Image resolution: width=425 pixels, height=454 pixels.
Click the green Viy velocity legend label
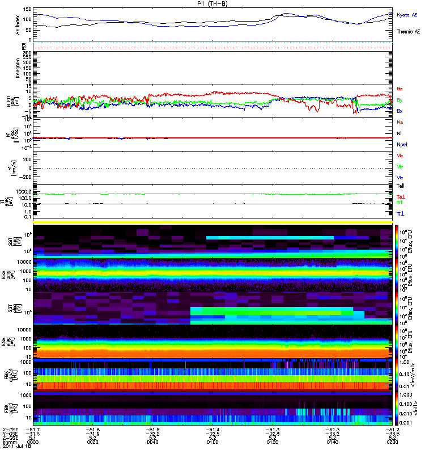[399, 167]
